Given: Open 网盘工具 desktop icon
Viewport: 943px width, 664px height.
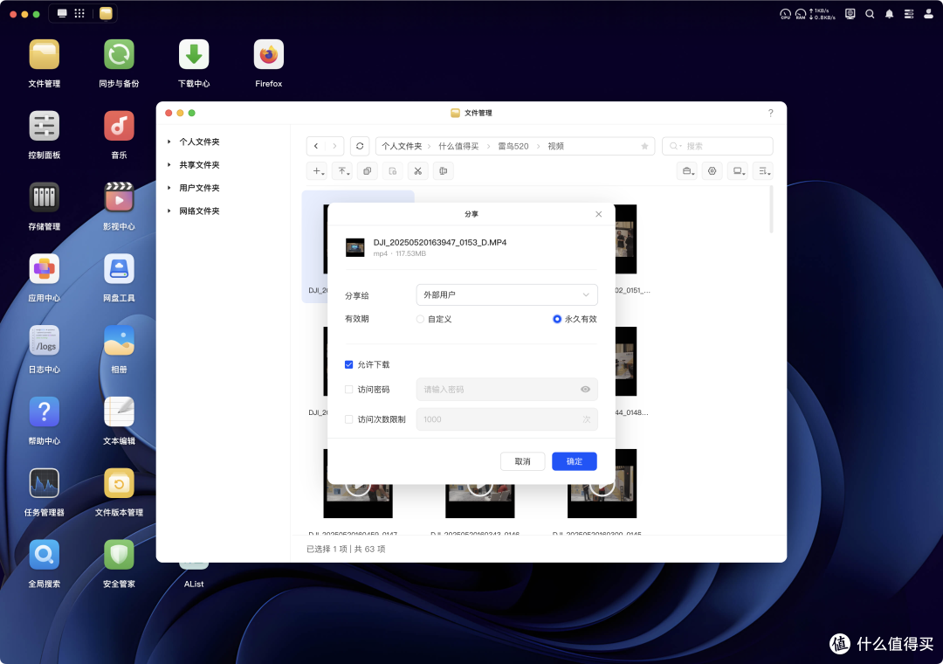Looking at the screenshot, I should pyautogui.click(x=119, y=269).
